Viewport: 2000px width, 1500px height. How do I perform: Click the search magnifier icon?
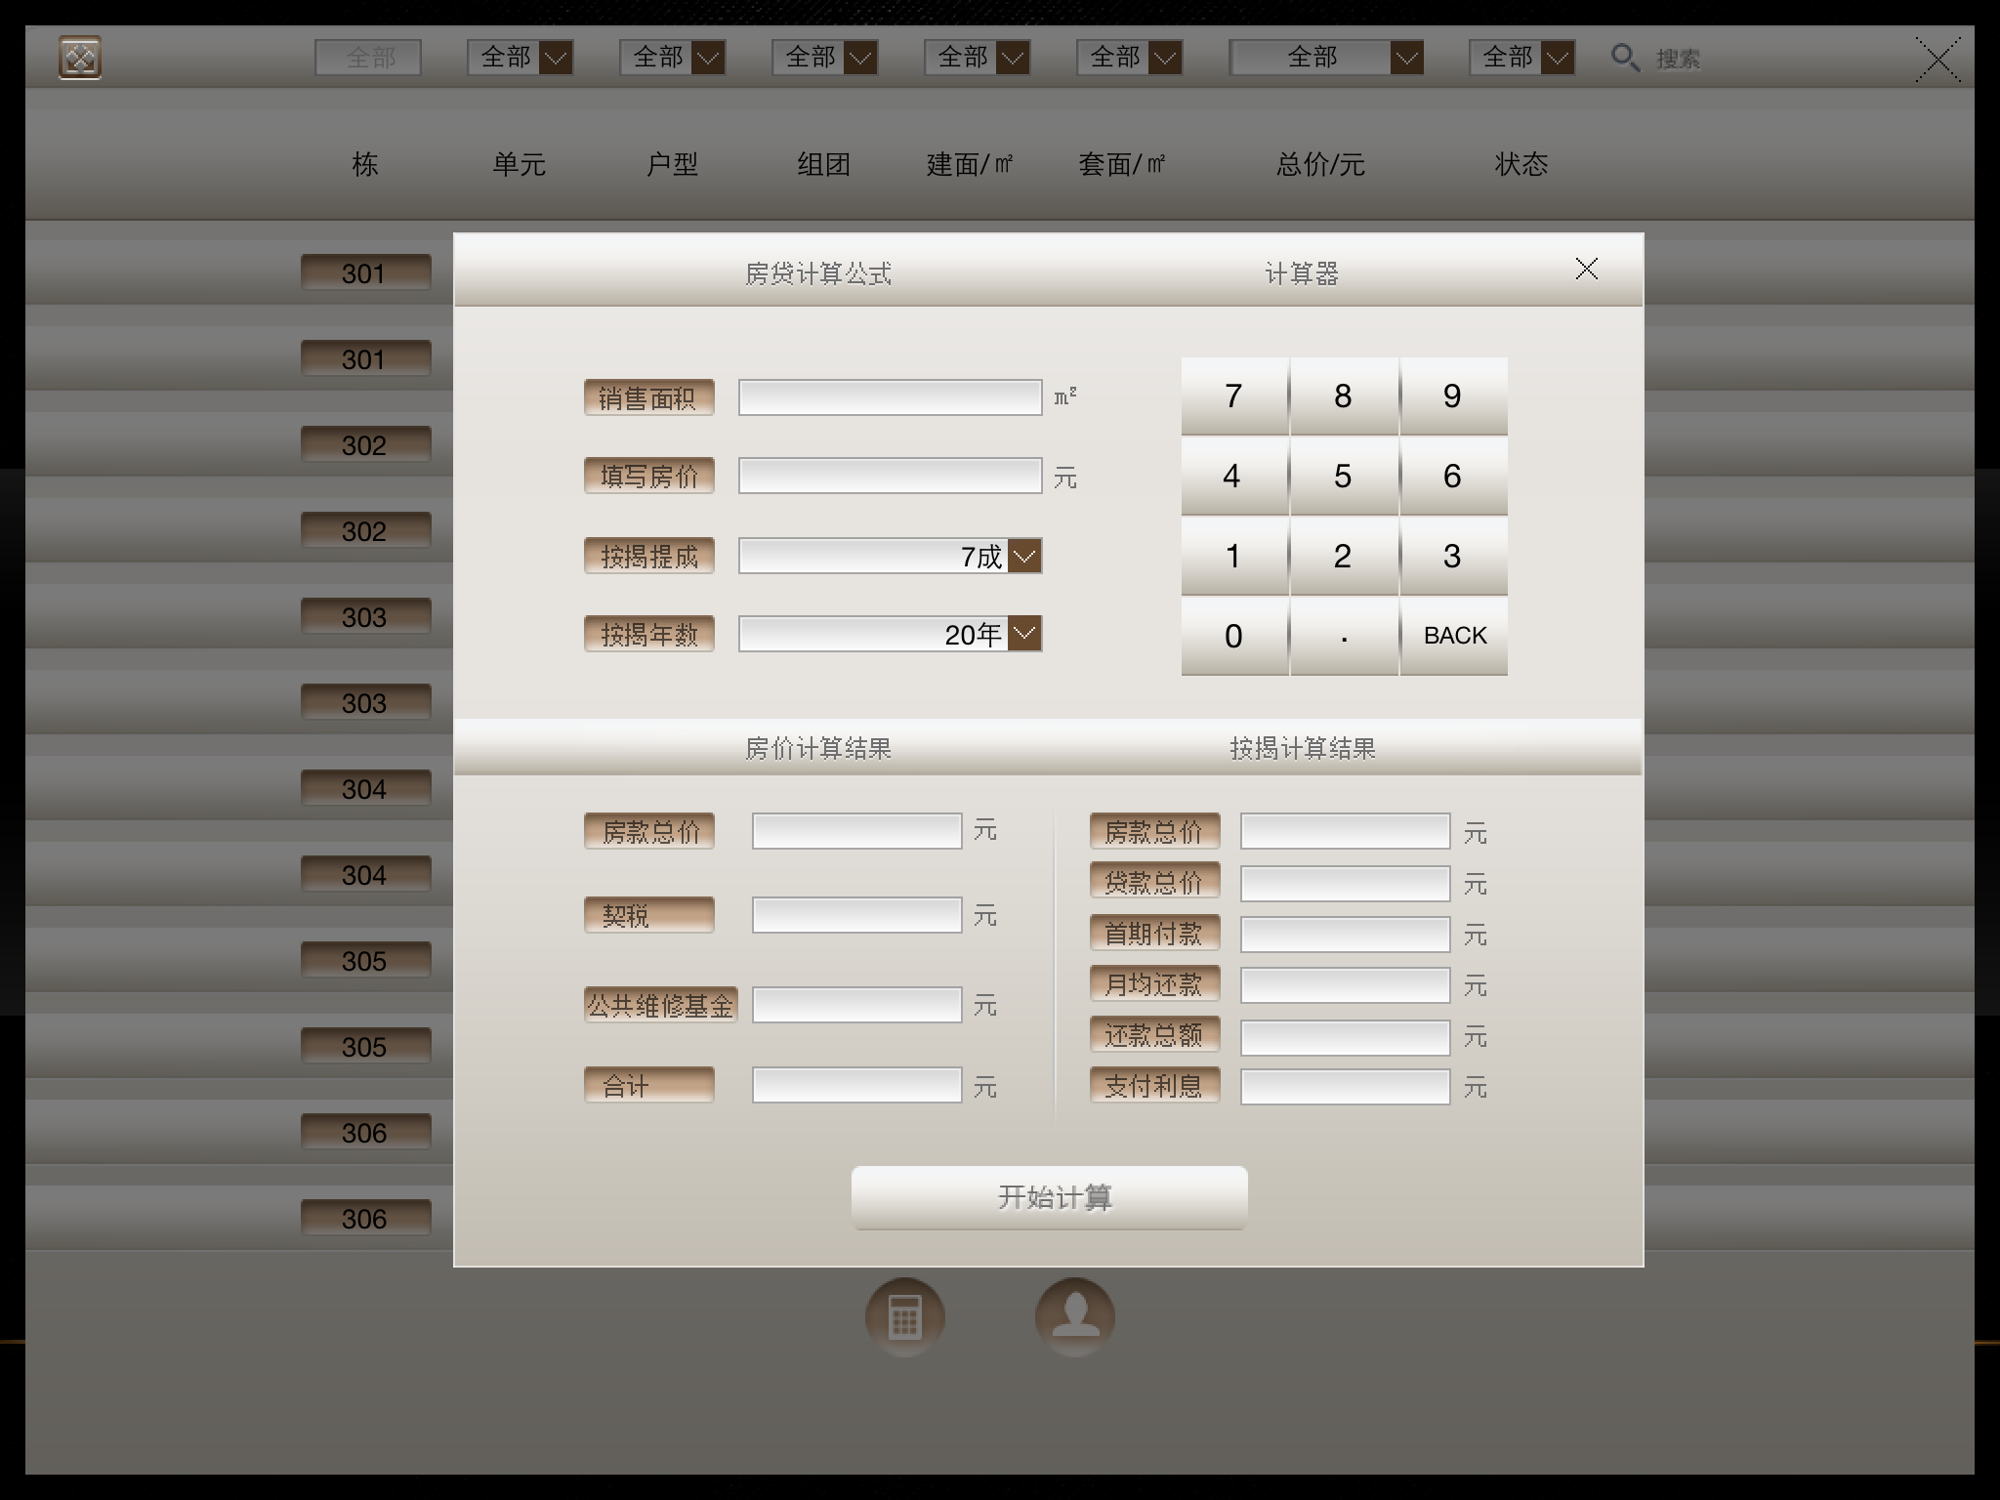pyautogui.click(x=1624, y=58)
